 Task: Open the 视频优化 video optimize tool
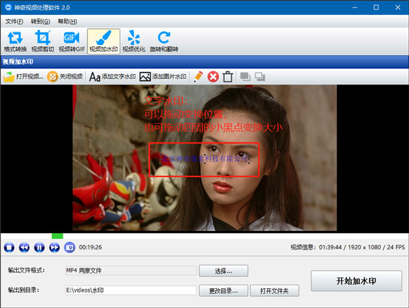(x=134, y=42)
